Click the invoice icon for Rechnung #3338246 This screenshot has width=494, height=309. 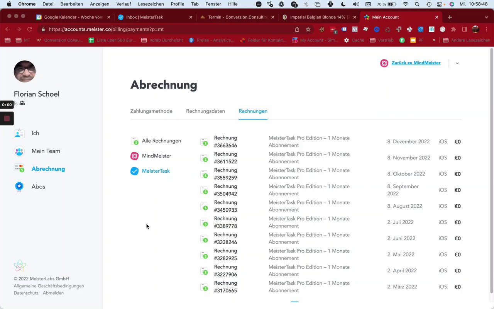click(x=204, y=239)
